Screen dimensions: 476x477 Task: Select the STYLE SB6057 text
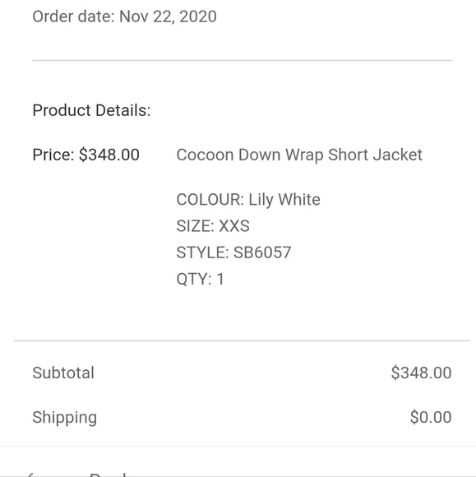[x=233, y=252]
